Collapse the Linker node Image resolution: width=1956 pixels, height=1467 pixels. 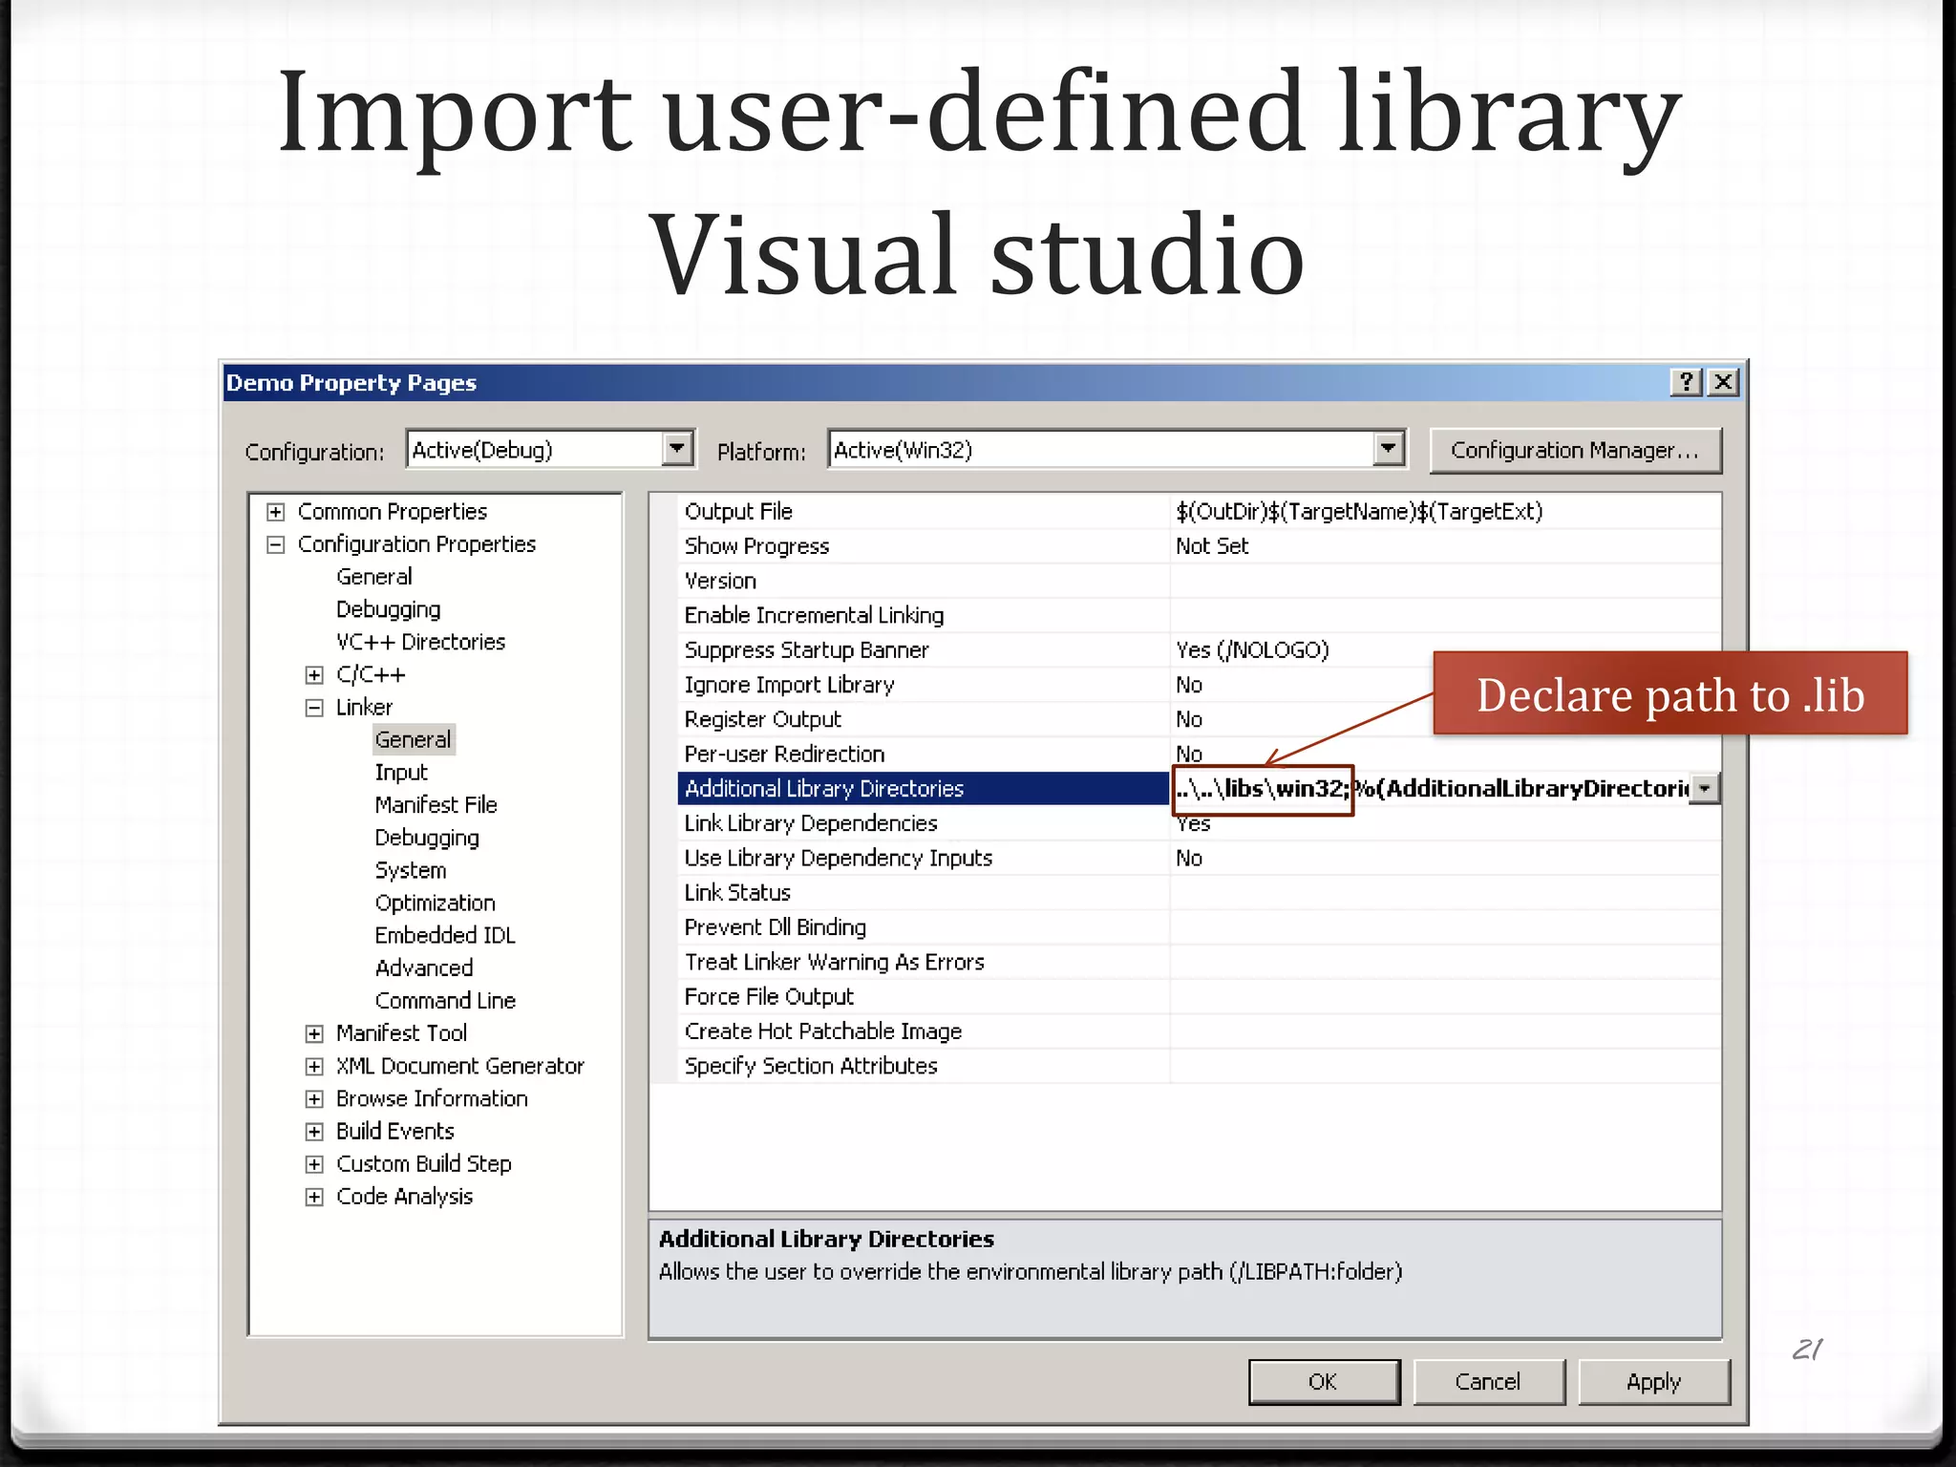pos(314,708)
